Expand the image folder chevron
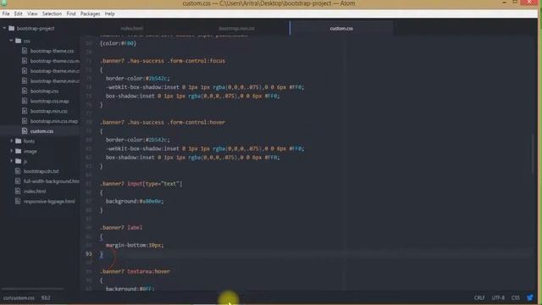Viewport: 542px width, 305px height. point(11,151)
